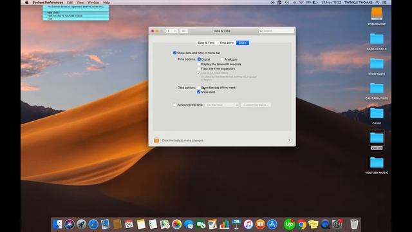Launch Siri from the Dock
412x232 pixels.
(x=70, y=224)
